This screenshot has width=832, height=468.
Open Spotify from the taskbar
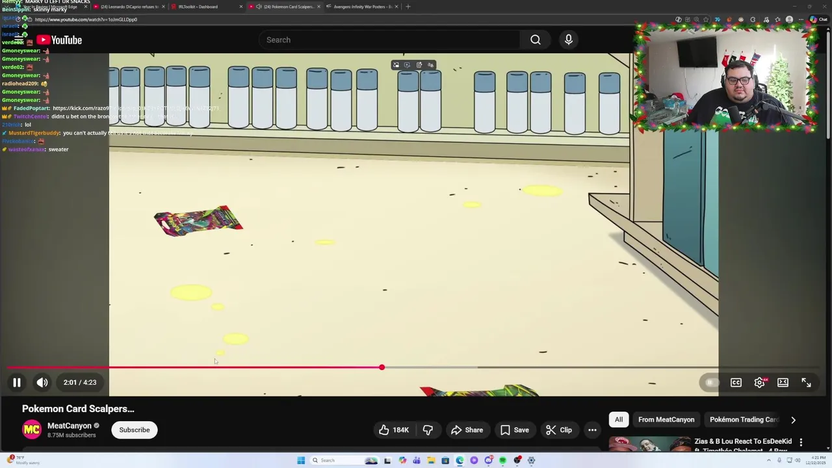[503, 460]
